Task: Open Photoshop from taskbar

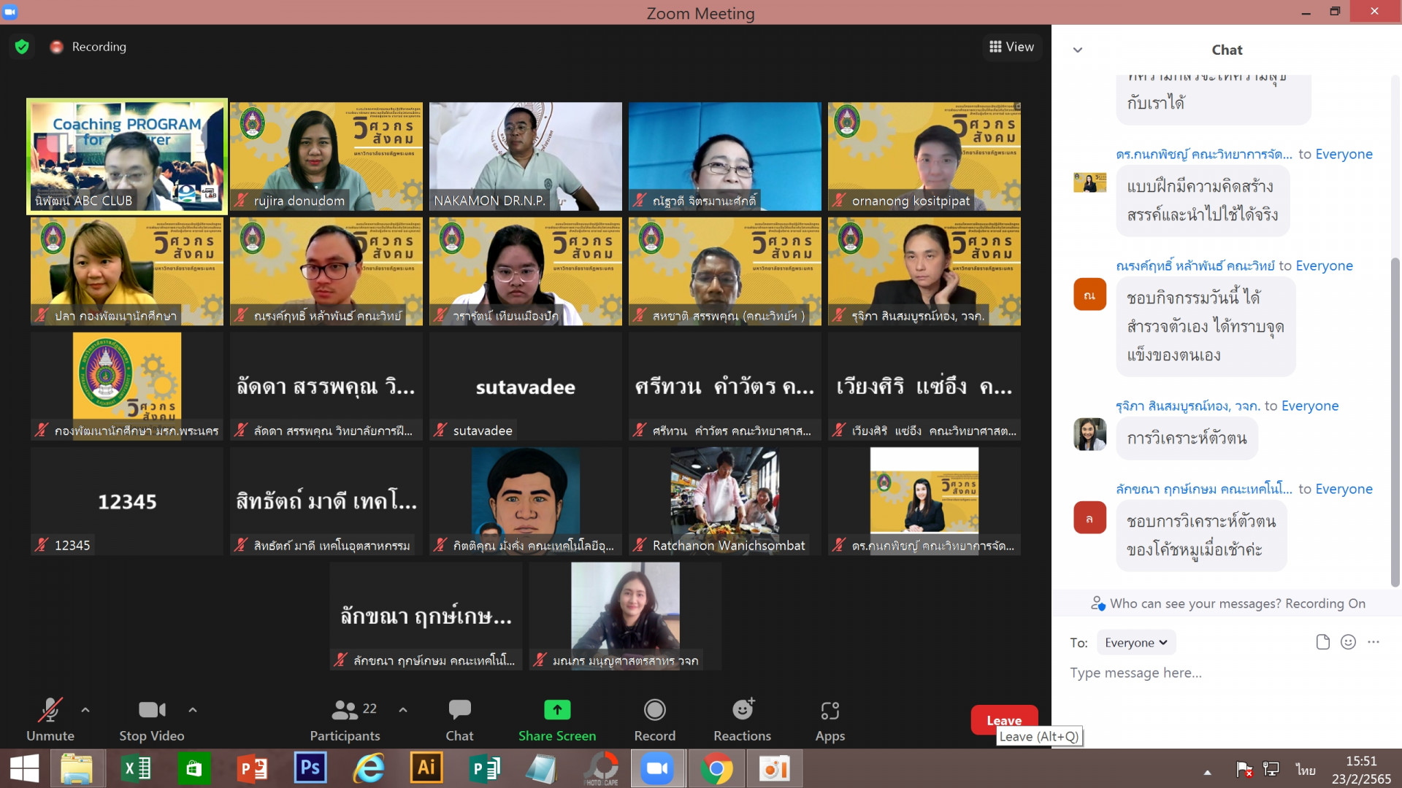Action: pyautogui.click(x=310, y=768)
